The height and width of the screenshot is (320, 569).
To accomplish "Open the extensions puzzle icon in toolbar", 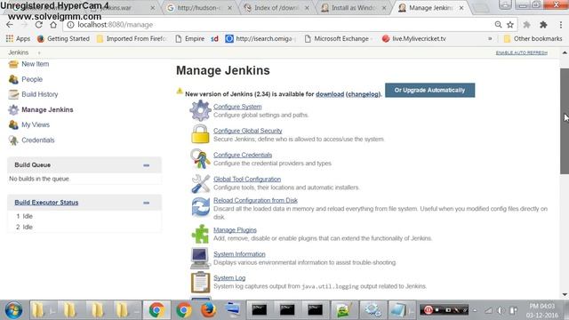I will pyautogui.click(x=543, y=25).
